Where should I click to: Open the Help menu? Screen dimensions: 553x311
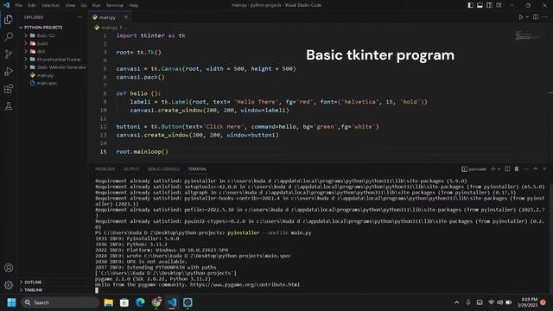tap(133, 5)
